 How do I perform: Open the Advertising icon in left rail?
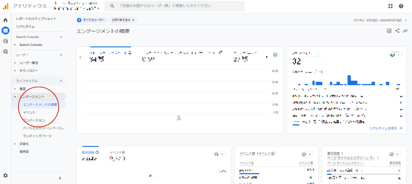[5, 52]
